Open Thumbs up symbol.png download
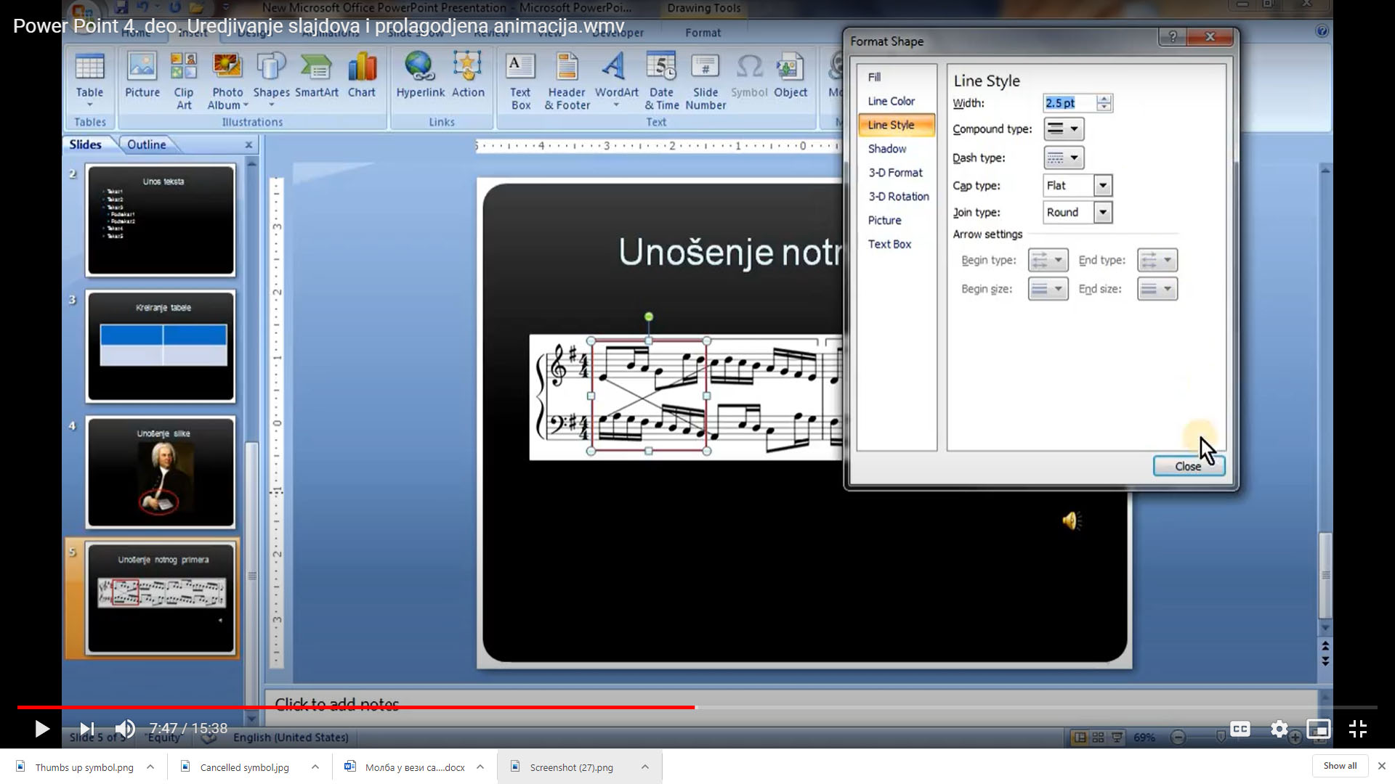This screenshot has width=1395, height=784. [84, 767]
